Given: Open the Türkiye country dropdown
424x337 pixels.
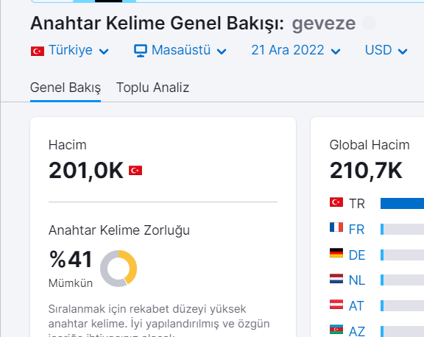Looking at the screenshot, I should (x=70, y=50).
